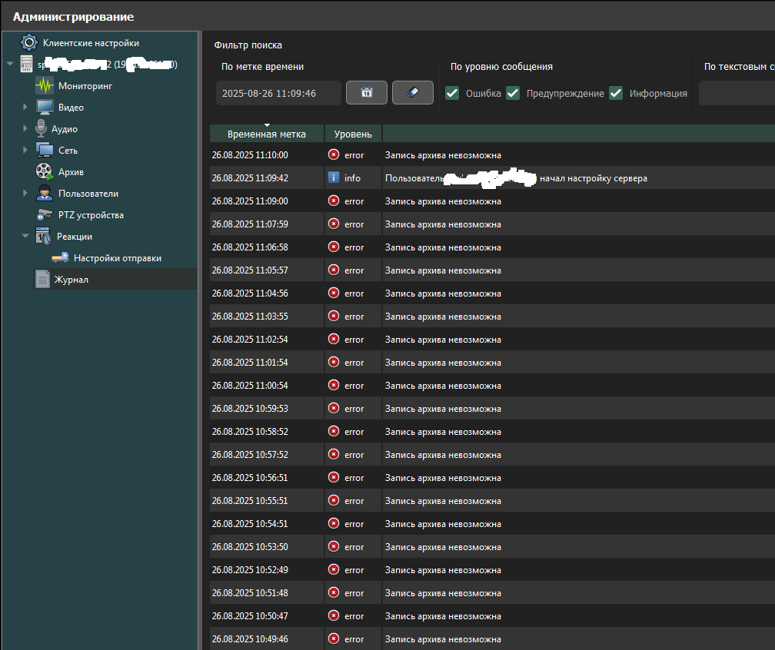
Task: Click the info icon at 11:09:42
Action: click(x=334, y=177)
